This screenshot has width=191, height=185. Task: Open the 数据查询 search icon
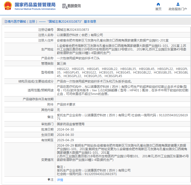point(65,6)
